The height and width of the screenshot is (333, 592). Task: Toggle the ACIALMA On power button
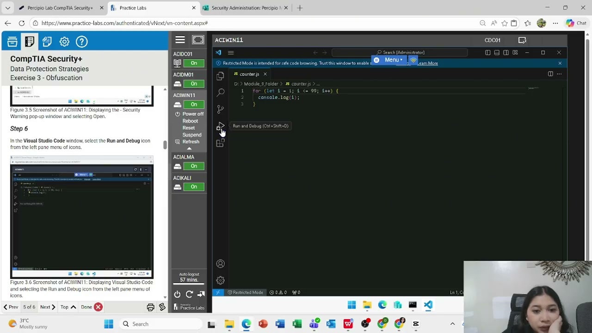pyautogui.click(x=194, y=166)
